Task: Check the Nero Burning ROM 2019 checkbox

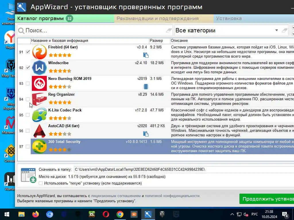Action: pyautogui.click(x=28, y=83)
